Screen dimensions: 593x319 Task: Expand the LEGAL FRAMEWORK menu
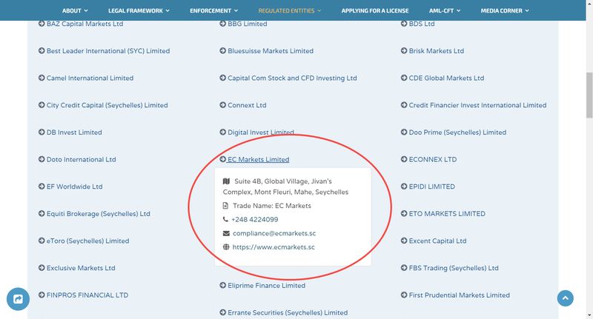tap(139, 10)
